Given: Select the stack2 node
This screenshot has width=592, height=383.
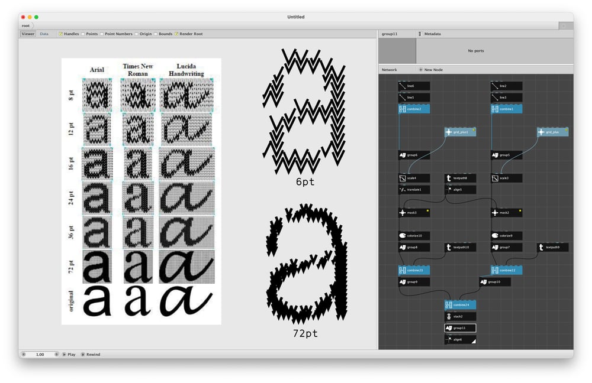Looking at the screenshot, I should 460,316.
